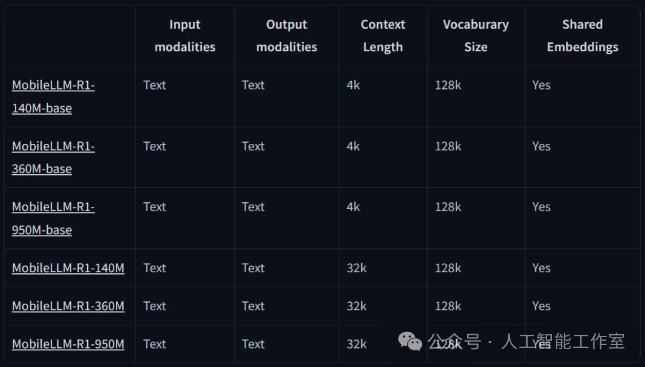Select the 32k context cell for MobileLLM-R1-140M

click(x=357, y=268)
